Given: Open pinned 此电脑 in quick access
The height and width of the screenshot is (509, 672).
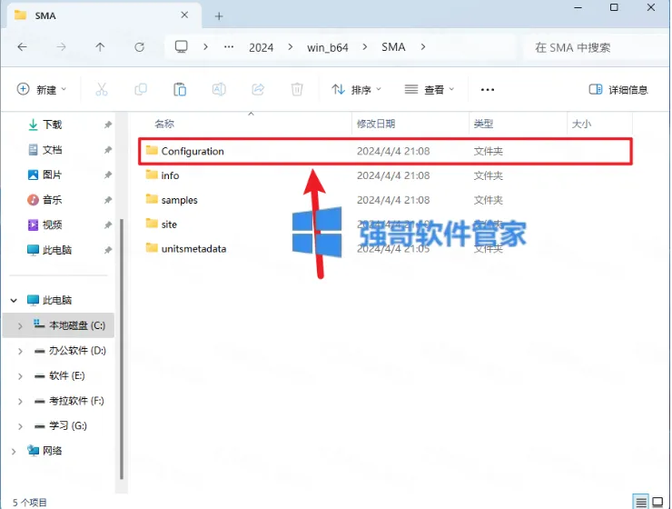Looking at the screenshot, I should pos(49,250).
